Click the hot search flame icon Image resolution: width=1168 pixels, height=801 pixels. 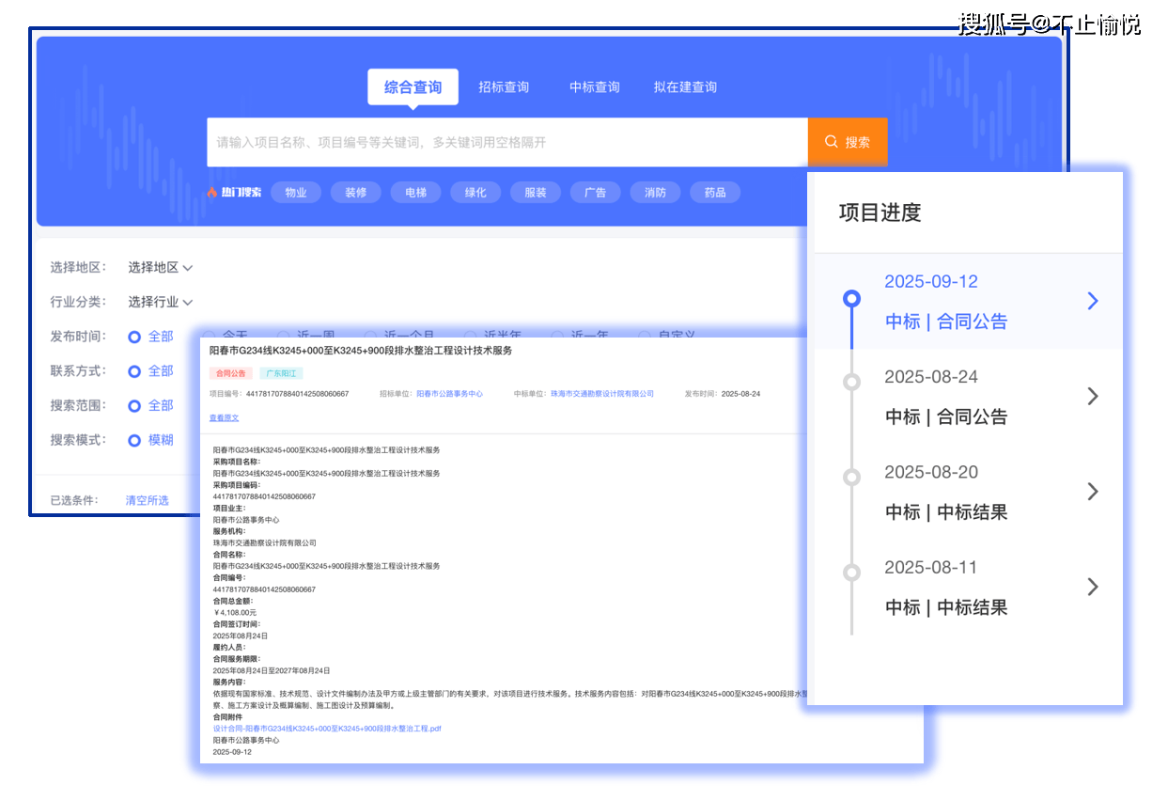(212, 193)
